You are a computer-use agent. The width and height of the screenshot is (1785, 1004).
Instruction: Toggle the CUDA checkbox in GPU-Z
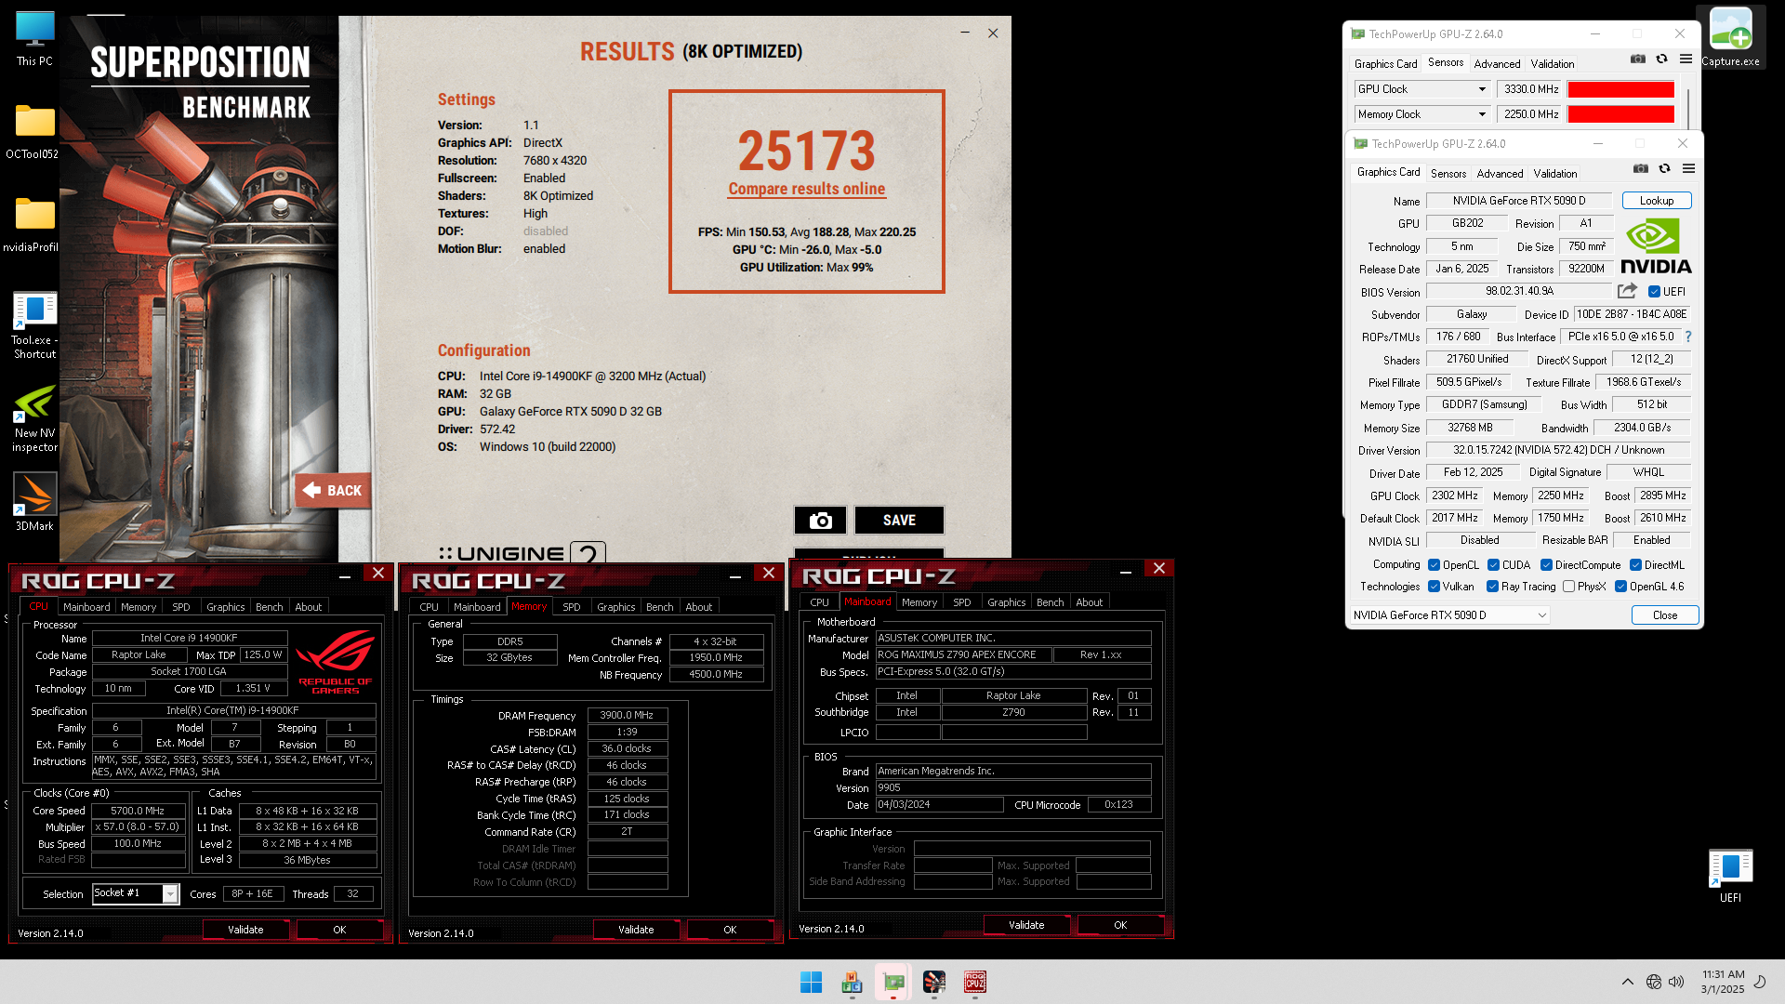click(x=1493, y=565)
